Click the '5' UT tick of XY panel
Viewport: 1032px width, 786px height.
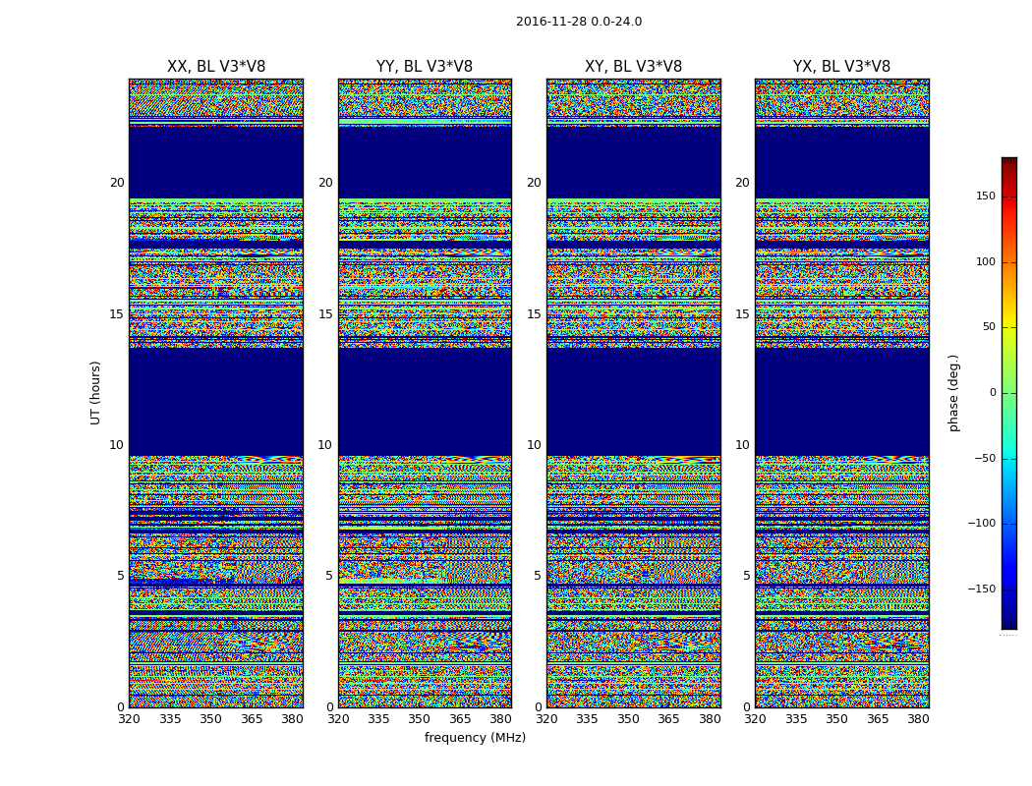pos(538,576)
